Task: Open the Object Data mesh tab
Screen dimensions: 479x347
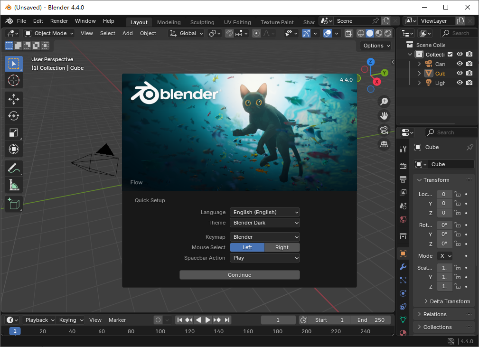Action: click(403, 320)
